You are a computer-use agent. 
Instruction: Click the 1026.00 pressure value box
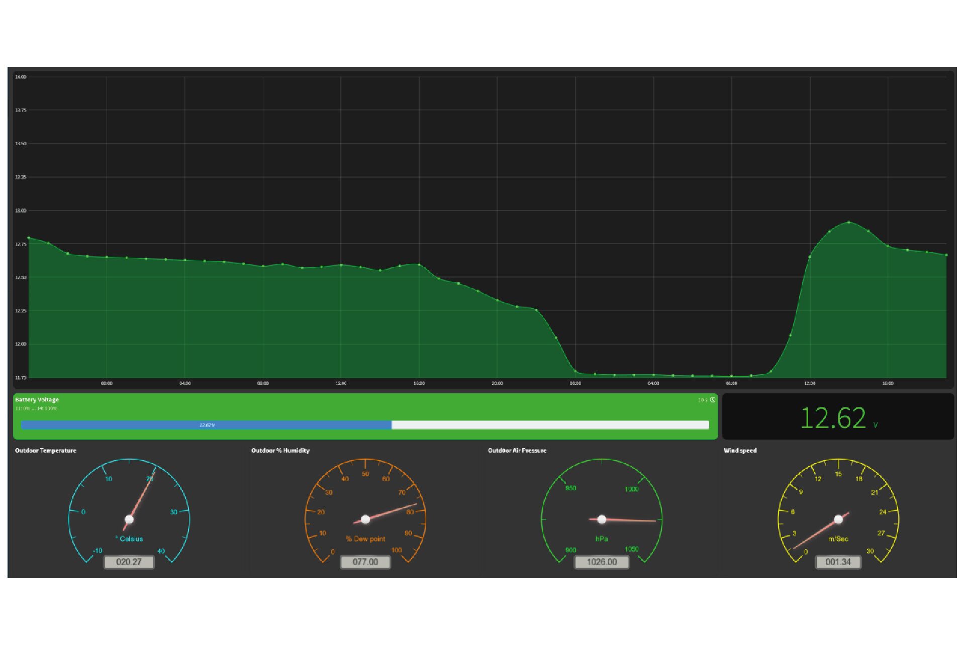[x=602, y=562]
